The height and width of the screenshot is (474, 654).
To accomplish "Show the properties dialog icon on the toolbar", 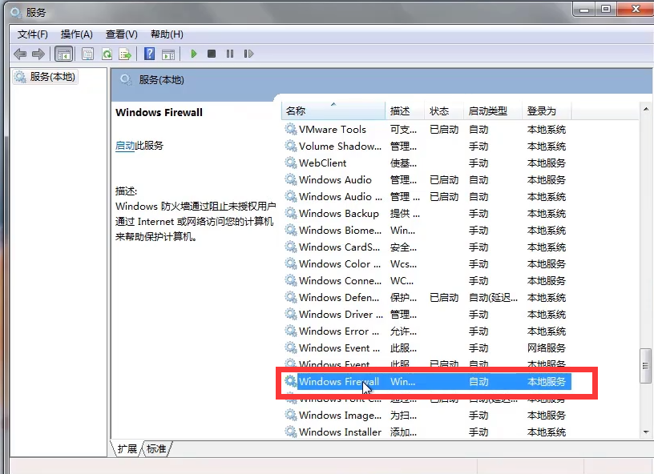I will [x=86, y=54].
